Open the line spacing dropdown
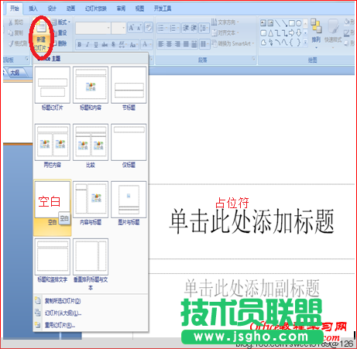Viewport: 357px width, 349px height. (204, 28)
